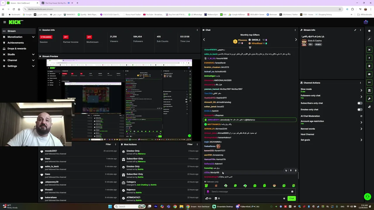The width and height of the screenshot is (374, 210).
Task: Open Streamlabs Desktop from taskbar
Action: point(223,206)
